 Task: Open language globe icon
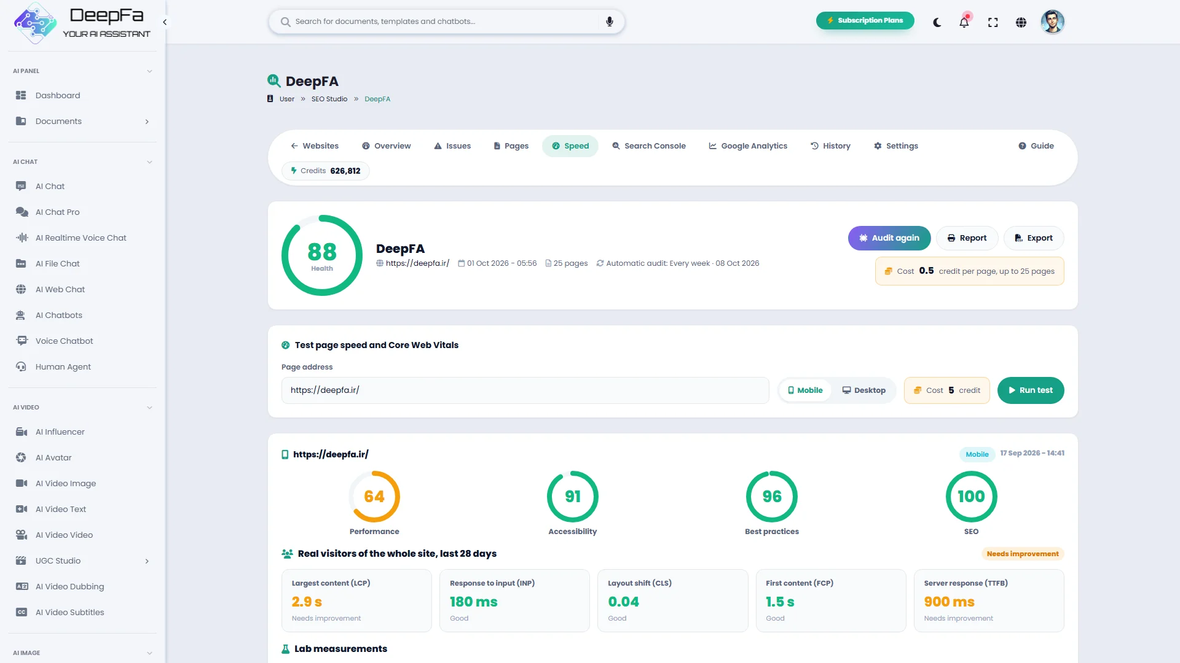click(1021, 23)
